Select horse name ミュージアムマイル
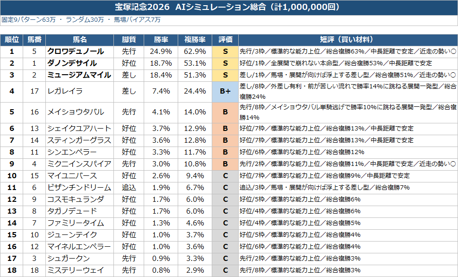This screenshot has width=458, height=277. 79,75
